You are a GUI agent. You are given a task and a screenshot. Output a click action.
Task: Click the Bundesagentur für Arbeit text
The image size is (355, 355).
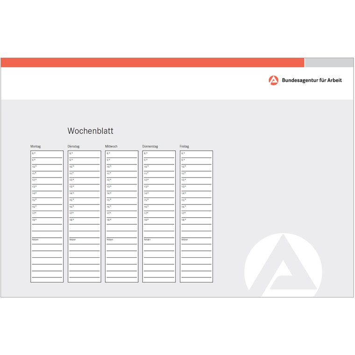pyautogui.click(x=312, y=80)
